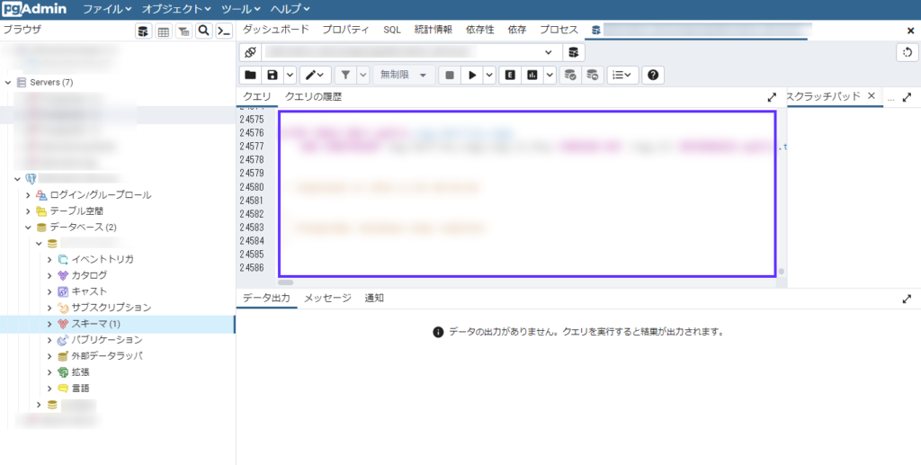Open the ヘルプ menu
Screen dimensions: 921x465
pyautogui.click(x=291, y=9)
